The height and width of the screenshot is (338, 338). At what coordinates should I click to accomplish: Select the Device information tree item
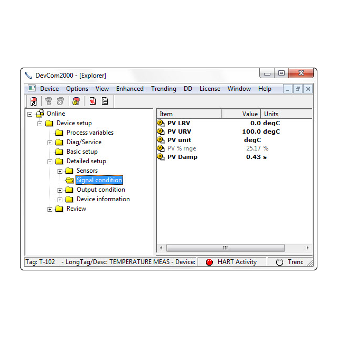coord(104,199)
